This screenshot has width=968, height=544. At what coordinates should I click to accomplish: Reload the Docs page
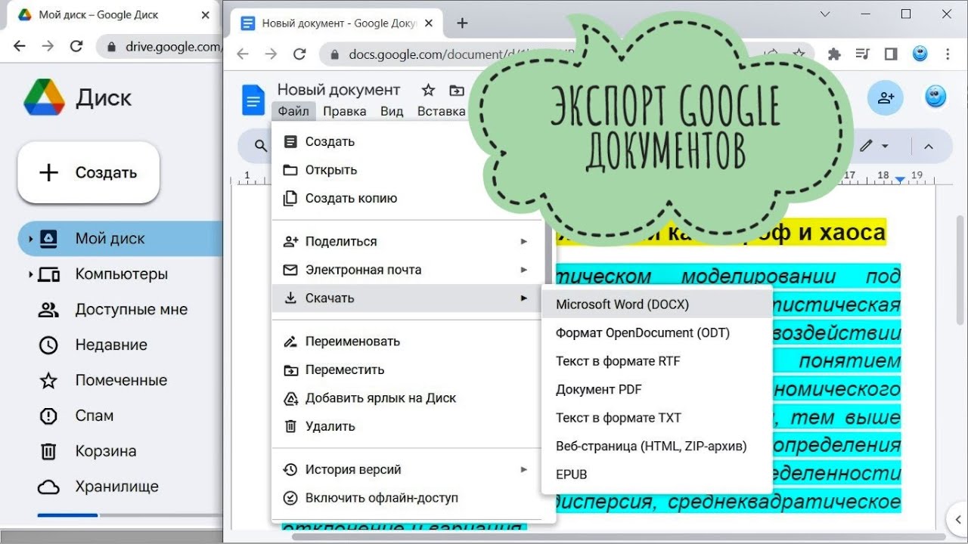click(x=299, y=54)
